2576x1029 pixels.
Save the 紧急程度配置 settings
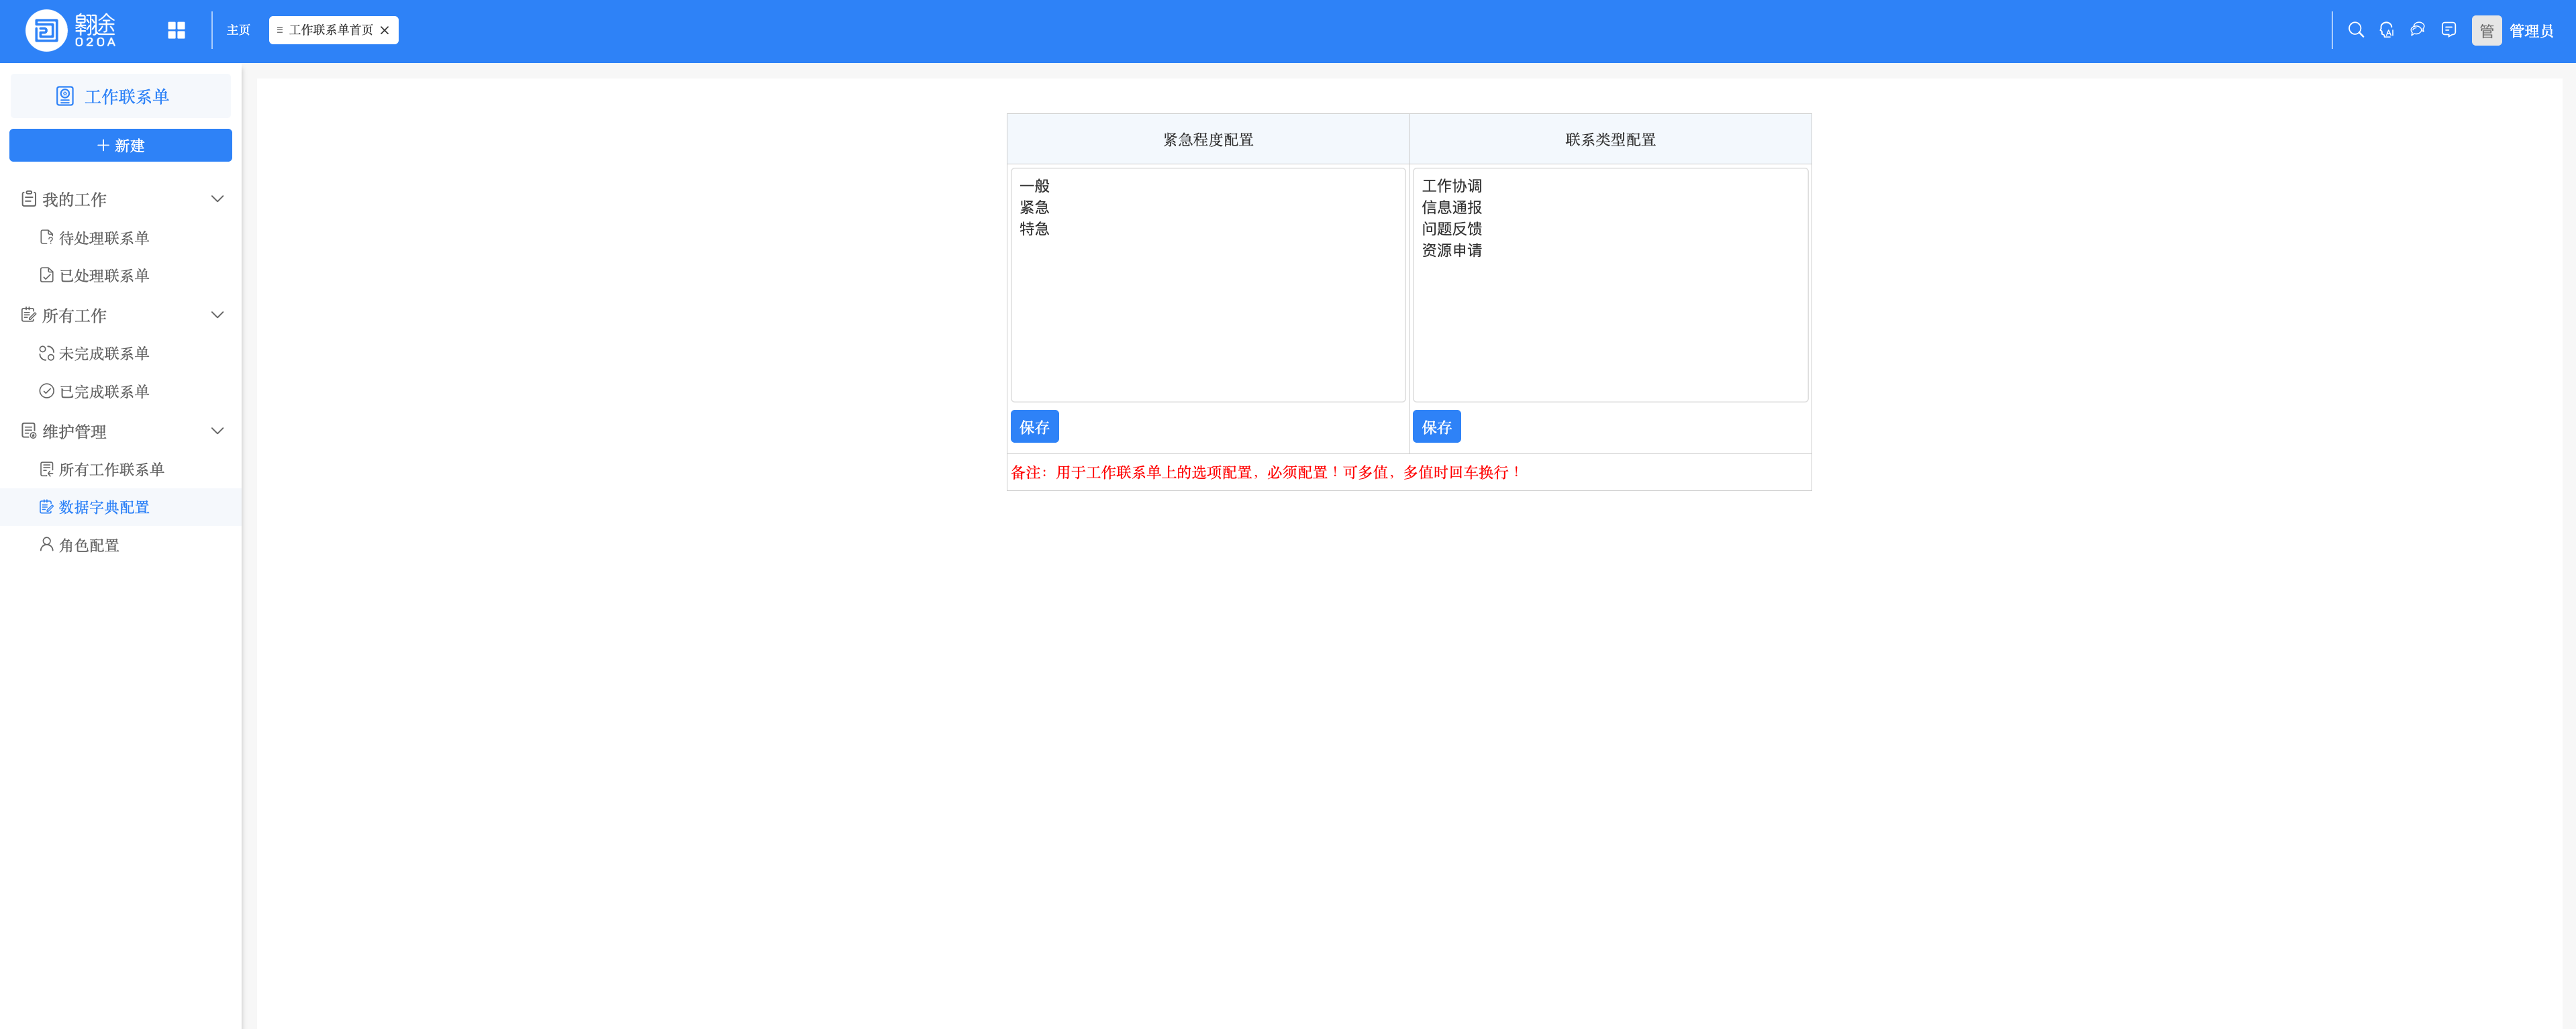click(1034, 427)
